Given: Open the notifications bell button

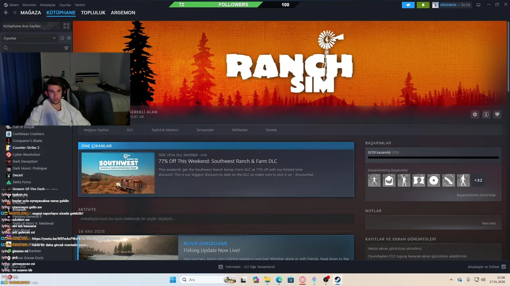Looking at the screenshot, I should click(423, 5).
